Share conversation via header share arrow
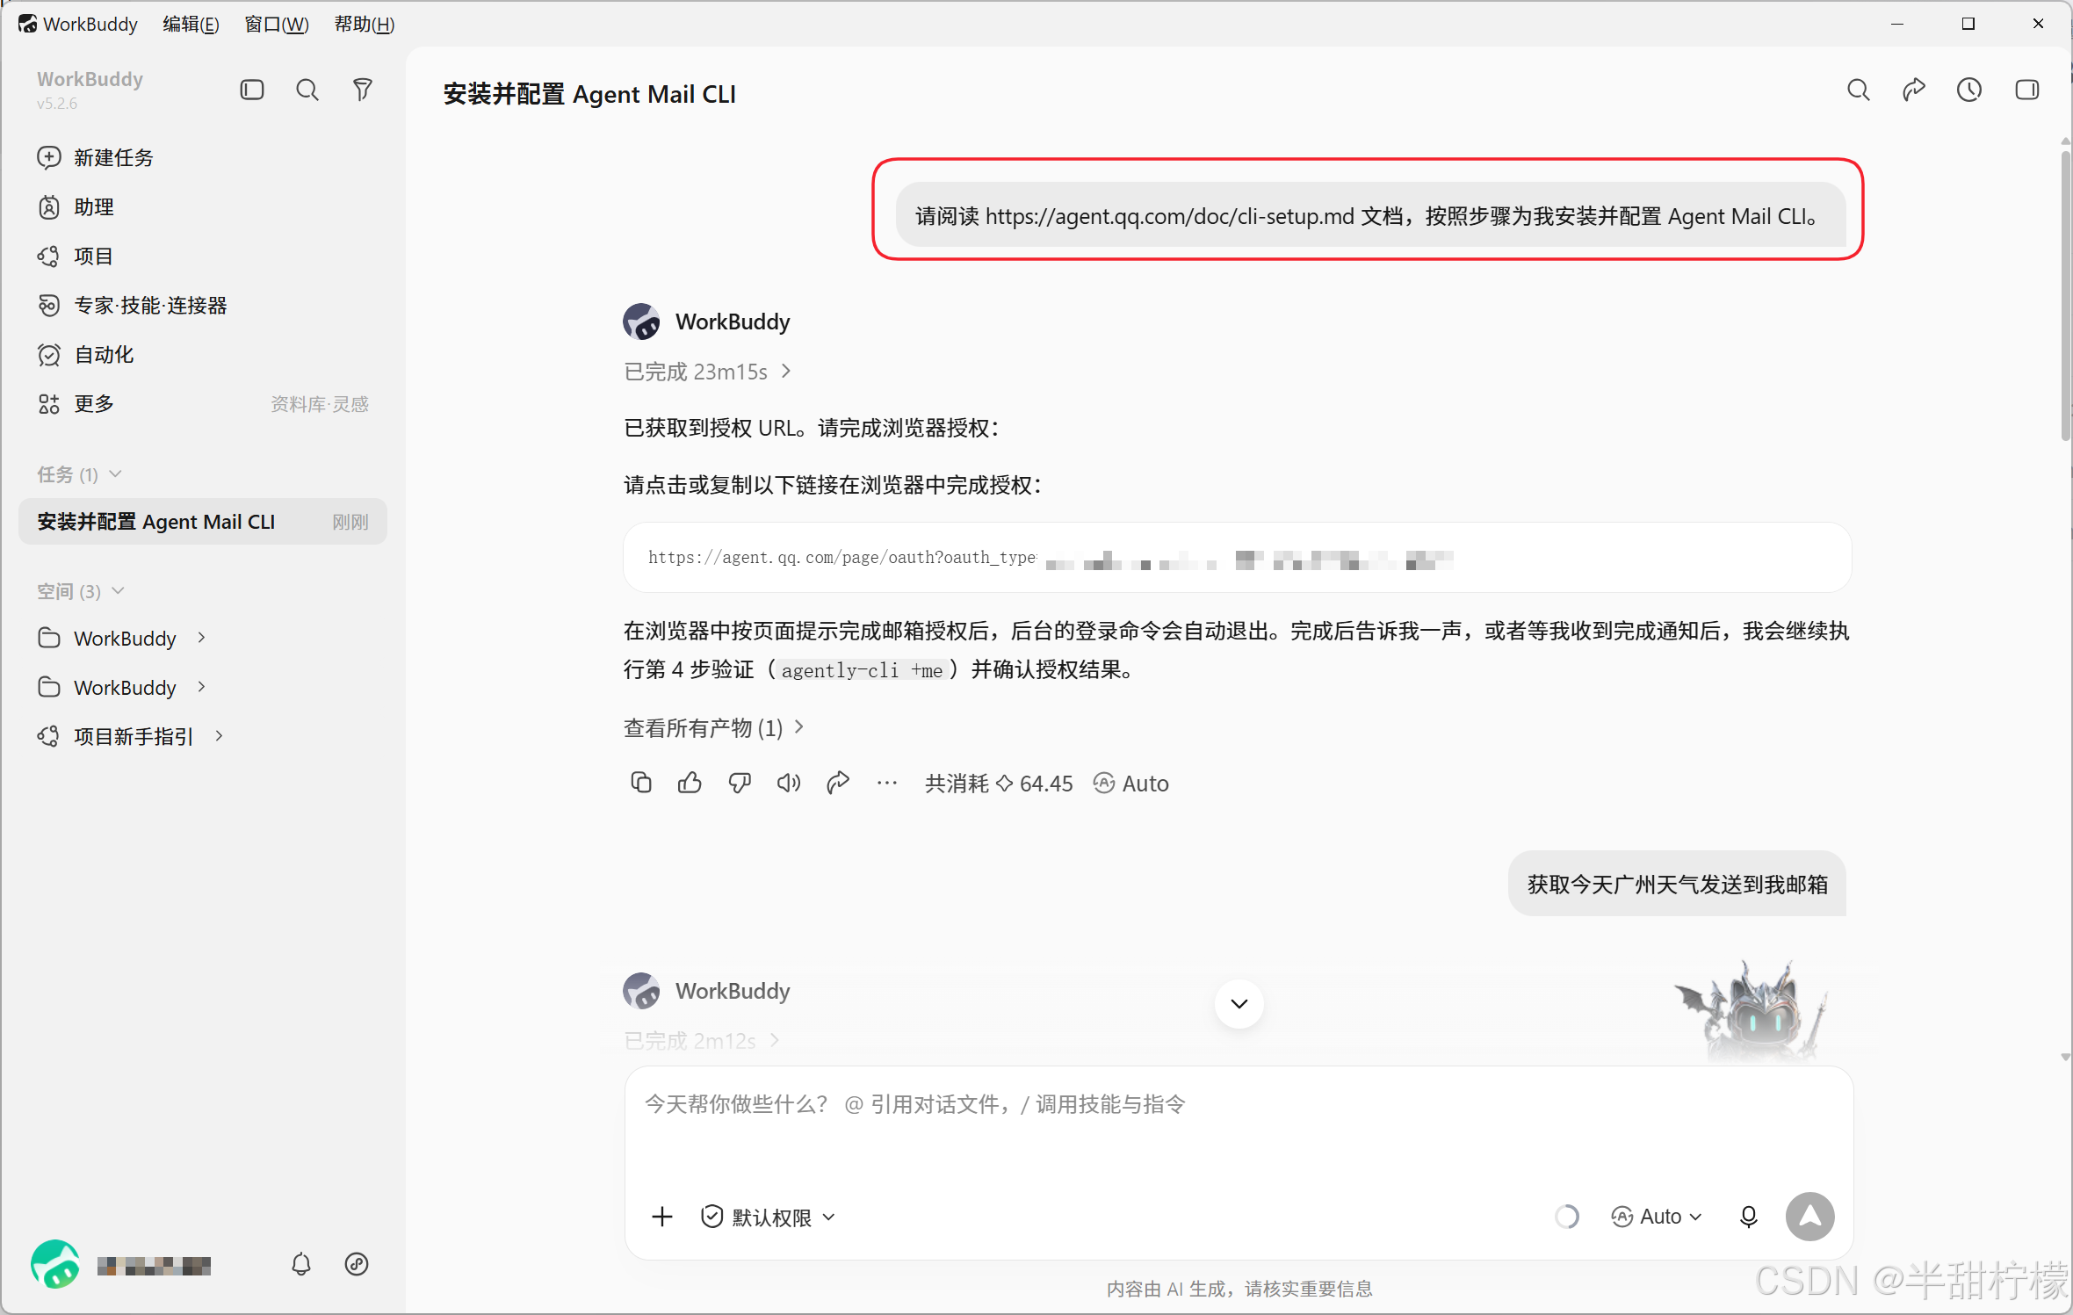2073x1315 pixels. point(1914,90)
